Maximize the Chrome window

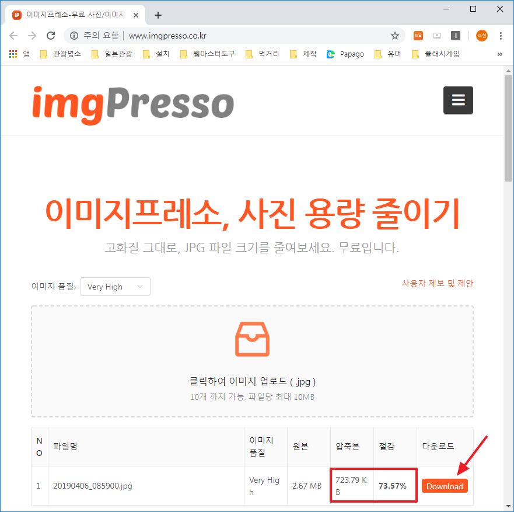click(473, 9)
